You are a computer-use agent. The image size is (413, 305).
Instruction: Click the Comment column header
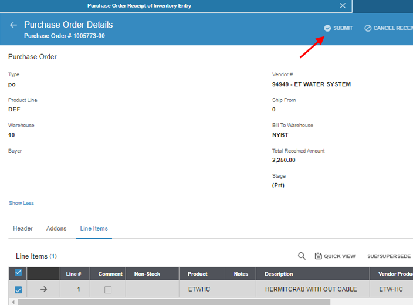coord(108,274)
